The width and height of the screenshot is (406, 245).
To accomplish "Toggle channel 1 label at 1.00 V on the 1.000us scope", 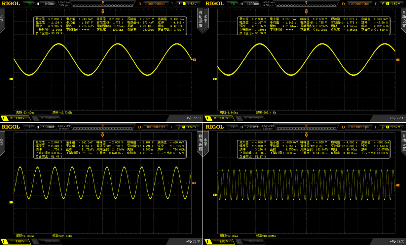I will (15, 241).
